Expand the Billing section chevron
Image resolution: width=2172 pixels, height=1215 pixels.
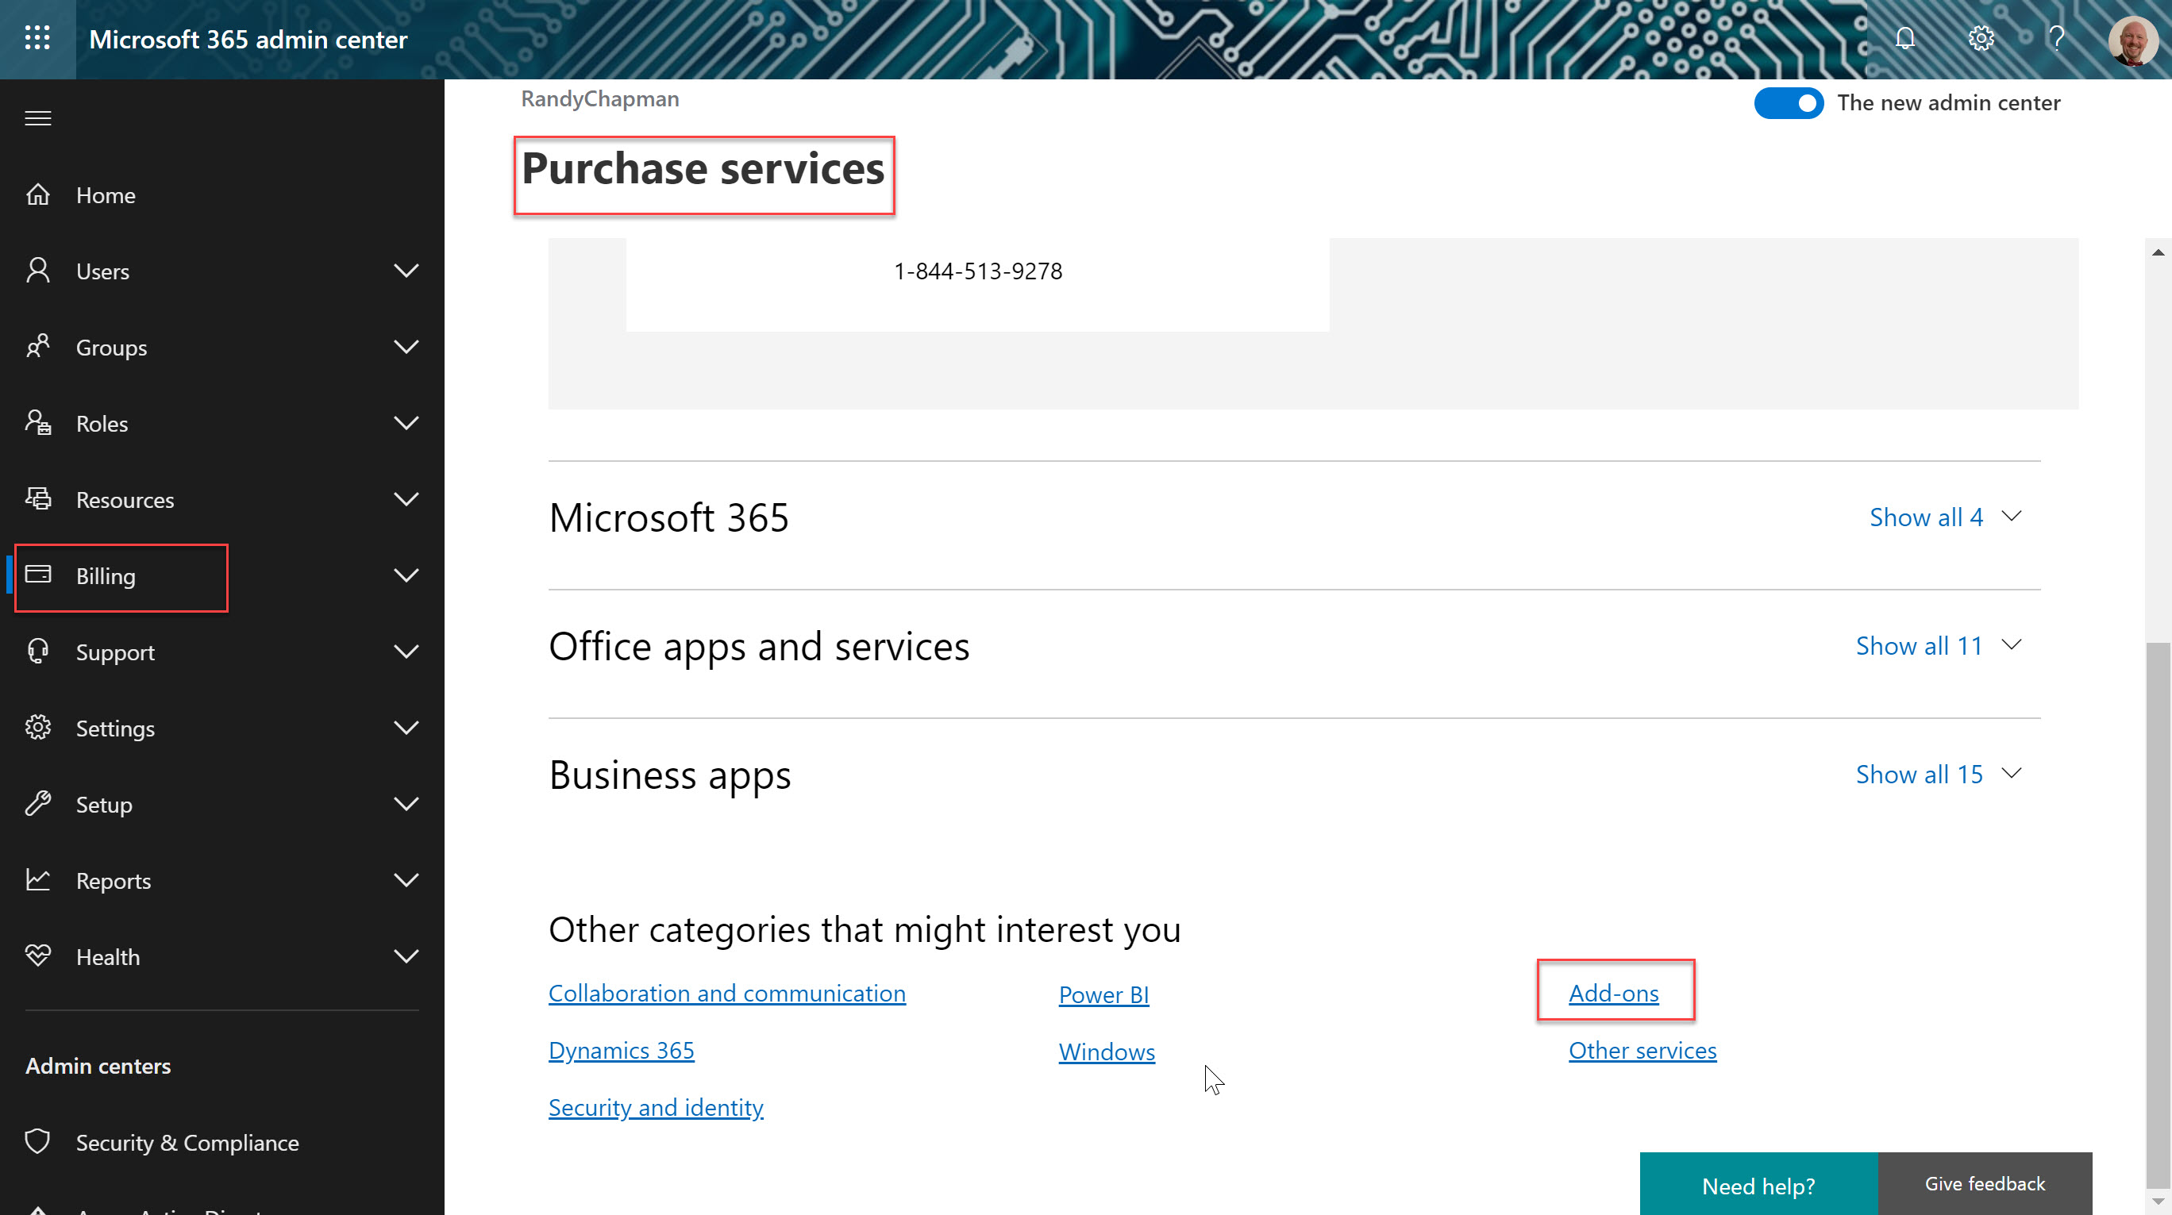pos(406,576)
